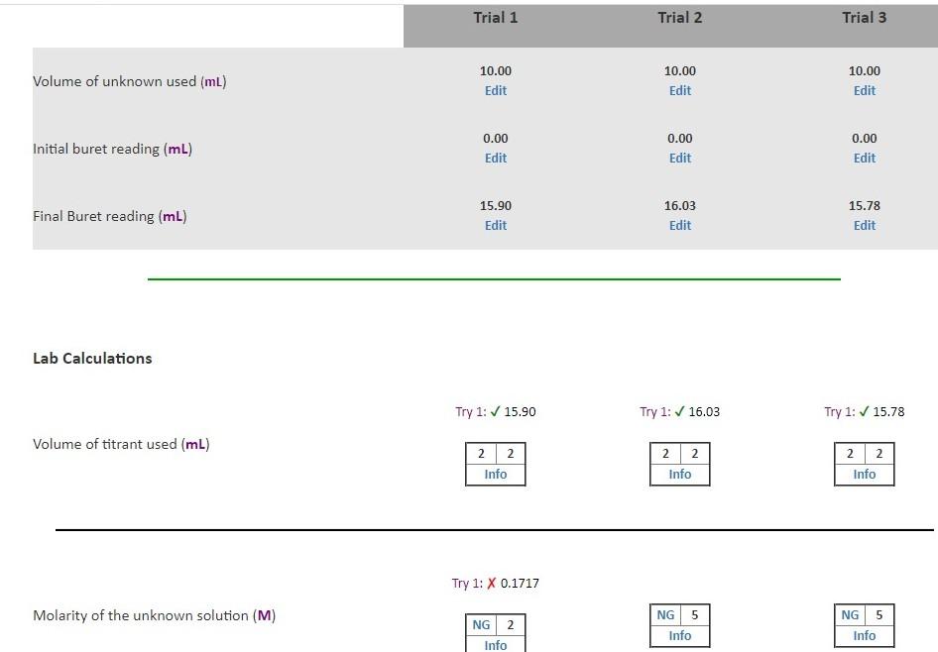This screenshot has width=938, height=652.
Task: Edit Trial 1 volume of unknown used
Action: [496, 90]
